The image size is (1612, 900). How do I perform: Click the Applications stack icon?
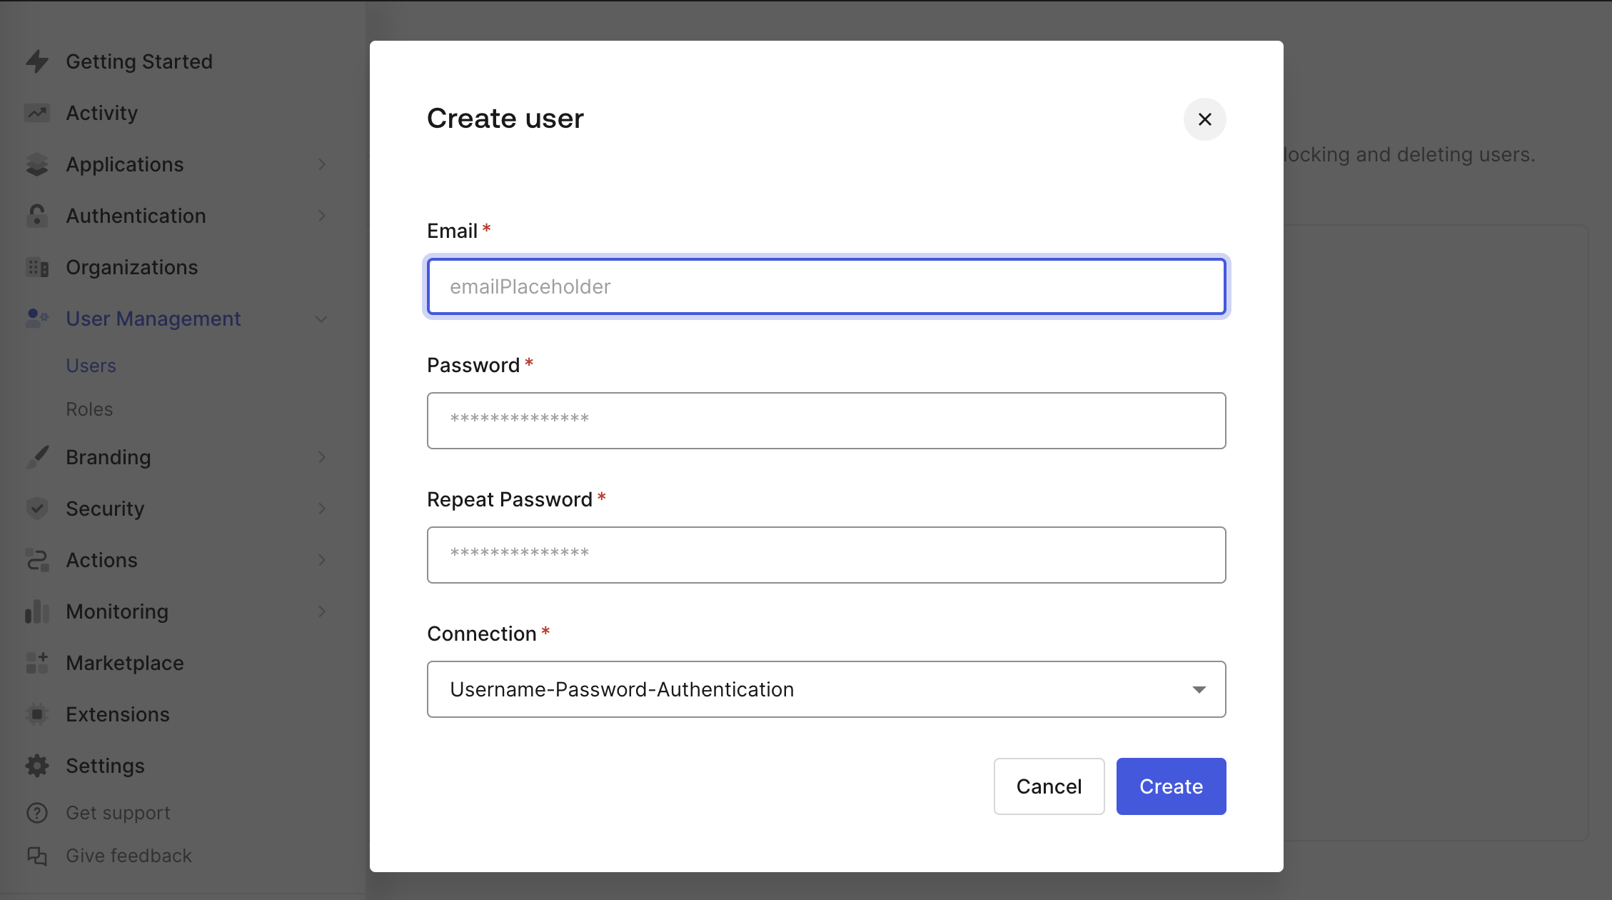pyautogui.click(x=36, y=164)
